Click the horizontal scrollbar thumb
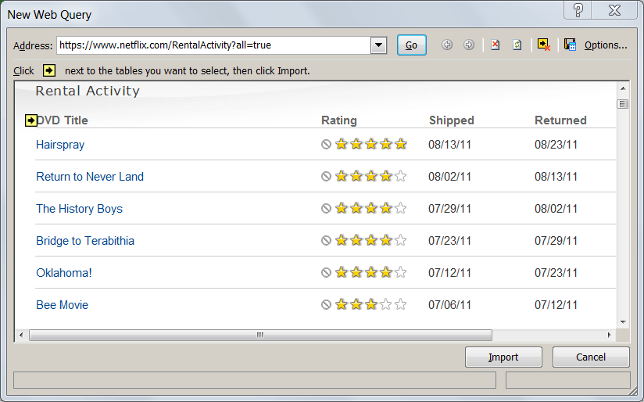This screenshot has height=402, width=644. click(x=260, y=335)
